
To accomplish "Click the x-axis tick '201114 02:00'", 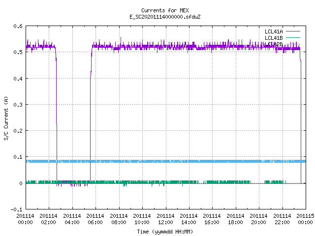I will click(48, 219).
